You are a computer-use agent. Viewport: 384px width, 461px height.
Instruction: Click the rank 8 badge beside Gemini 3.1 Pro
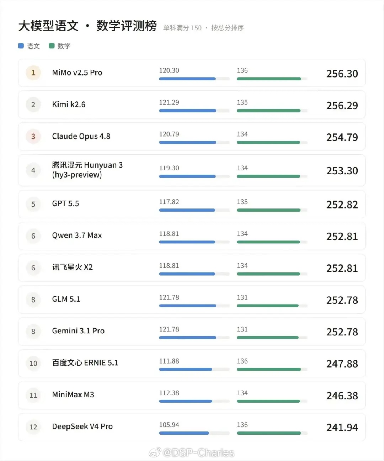point(33,332)
